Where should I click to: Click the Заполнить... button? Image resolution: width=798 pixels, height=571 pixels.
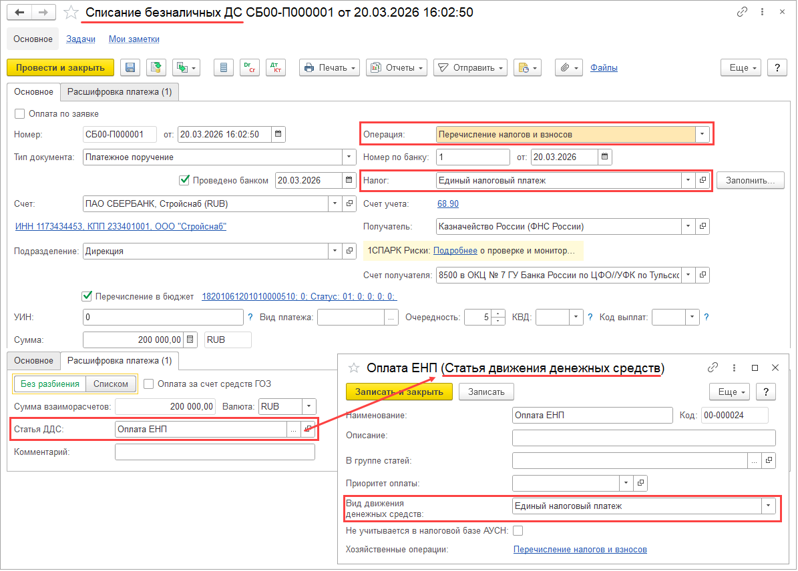750,180
